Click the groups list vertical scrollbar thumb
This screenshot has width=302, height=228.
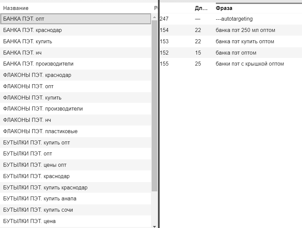point(154,106)
